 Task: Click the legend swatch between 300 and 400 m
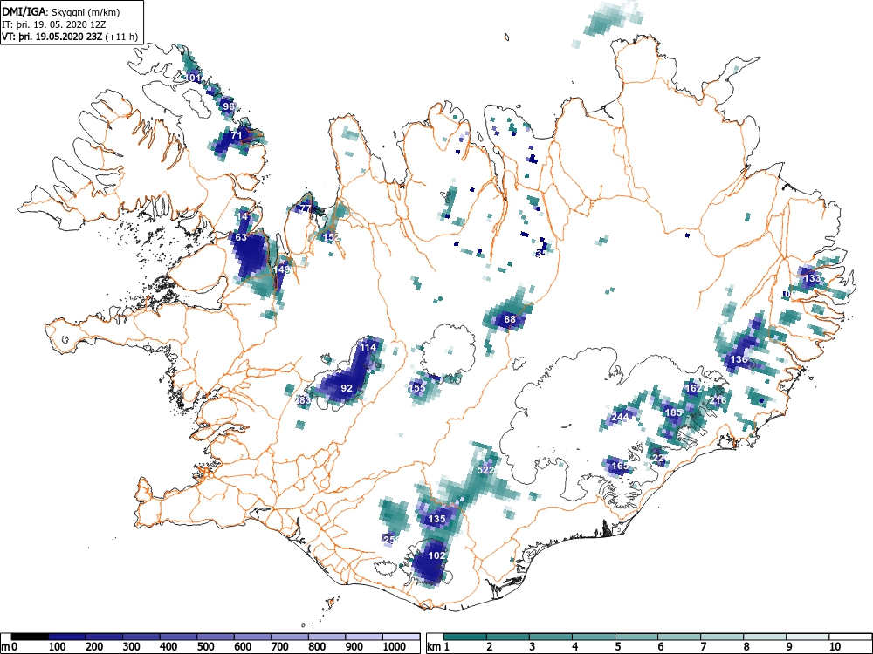[141, 637]
